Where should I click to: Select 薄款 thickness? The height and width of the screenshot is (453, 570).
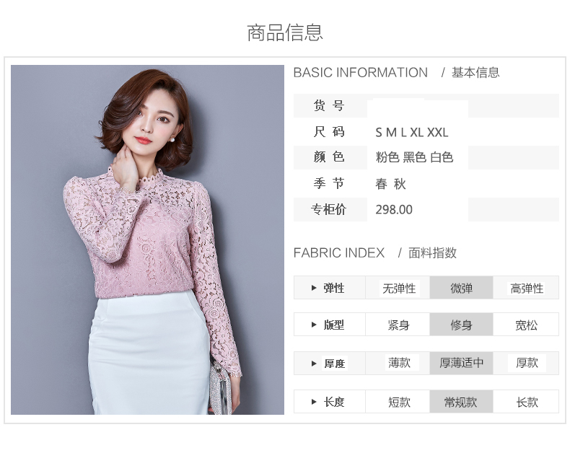click(x=399, y=363)
